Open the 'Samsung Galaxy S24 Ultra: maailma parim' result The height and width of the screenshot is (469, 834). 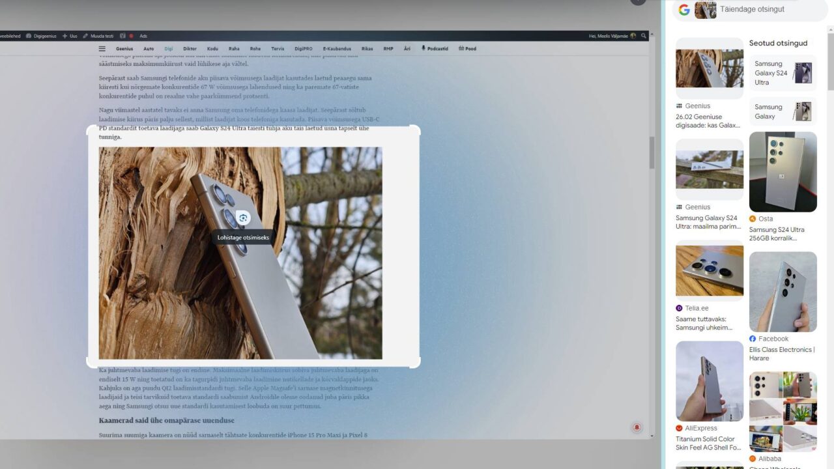tap(708, 222)
